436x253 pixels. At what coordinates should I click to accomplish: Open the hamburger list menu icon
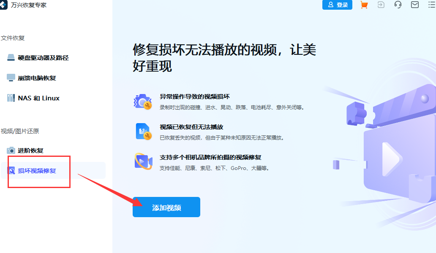point(430,5)
